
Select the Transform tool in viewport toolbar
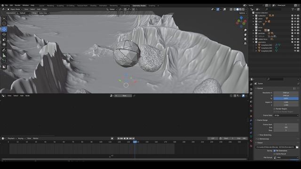point(4,45)
